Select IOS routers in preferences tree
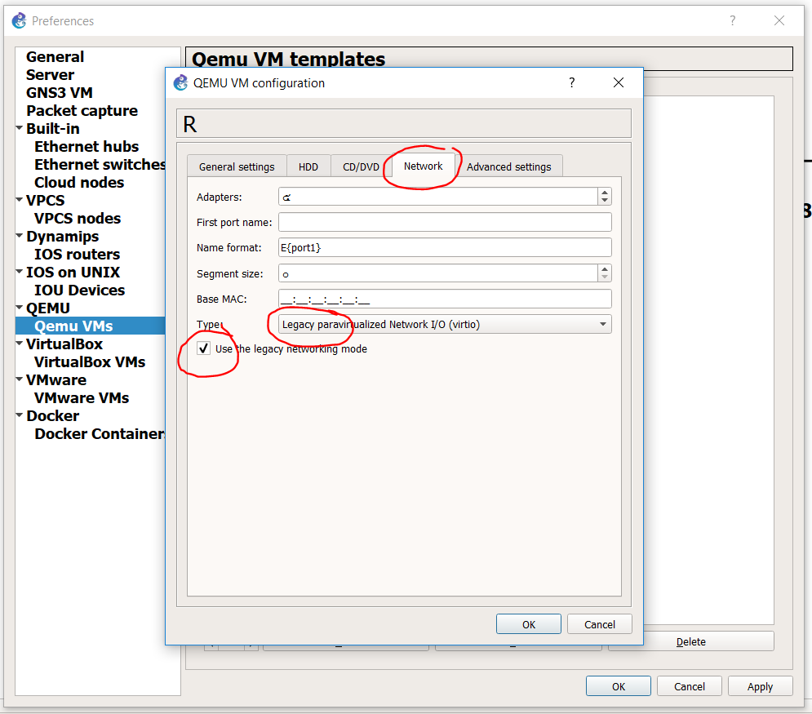Viewport: 812px width, 714px height. [78, 255]
